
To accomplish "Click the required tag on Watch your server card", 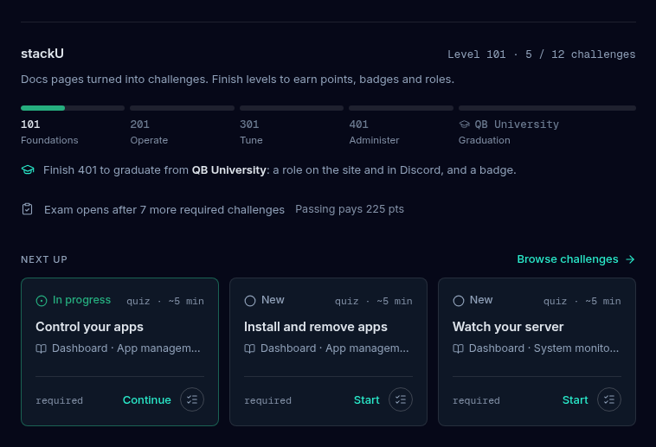I will pyautogui.click(x=476, y=400).
